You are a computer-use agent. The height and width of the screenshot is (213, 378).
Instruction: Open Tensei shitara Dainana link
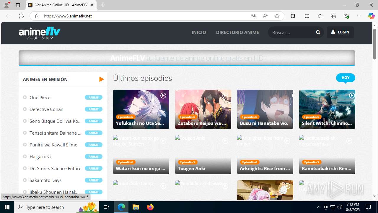click(x=56, y=133)
